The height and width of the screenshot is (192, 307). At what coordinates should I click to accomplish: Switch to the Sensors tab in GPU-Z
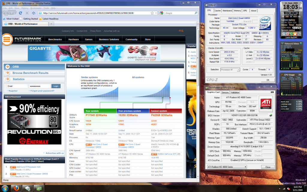(x=225, y=92)
